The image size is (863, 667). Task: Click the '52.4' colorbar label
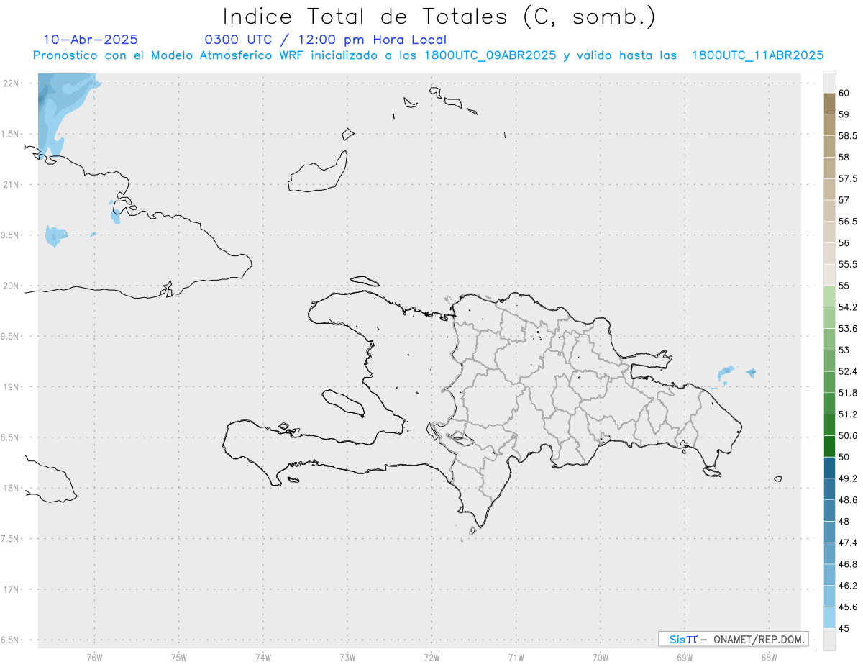click(847, 371)
